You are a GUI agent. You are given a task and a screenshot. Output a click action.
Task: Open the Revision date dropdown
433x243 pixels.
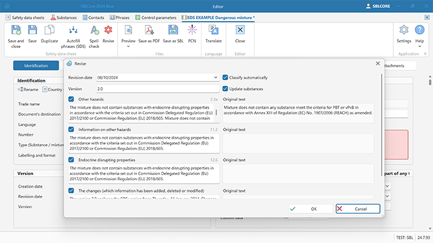point(216,77)
